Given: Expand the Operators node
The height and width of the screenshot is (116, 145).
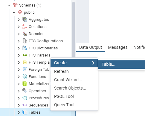Looking at the screenshot, I should pyautogui.click(x=19, y=91).
